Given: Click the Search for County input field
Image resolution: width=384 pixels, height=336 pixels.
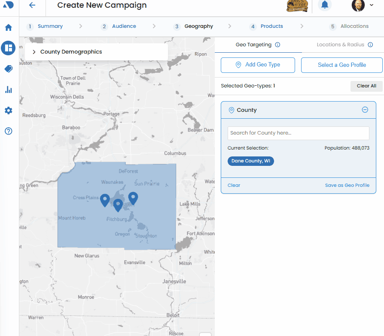Looking at the screenshot, I should [298, 133].
